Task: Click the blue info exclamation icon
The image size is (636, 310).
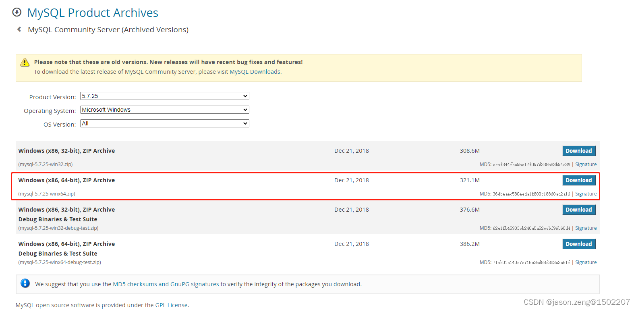Action: point(25,283)
